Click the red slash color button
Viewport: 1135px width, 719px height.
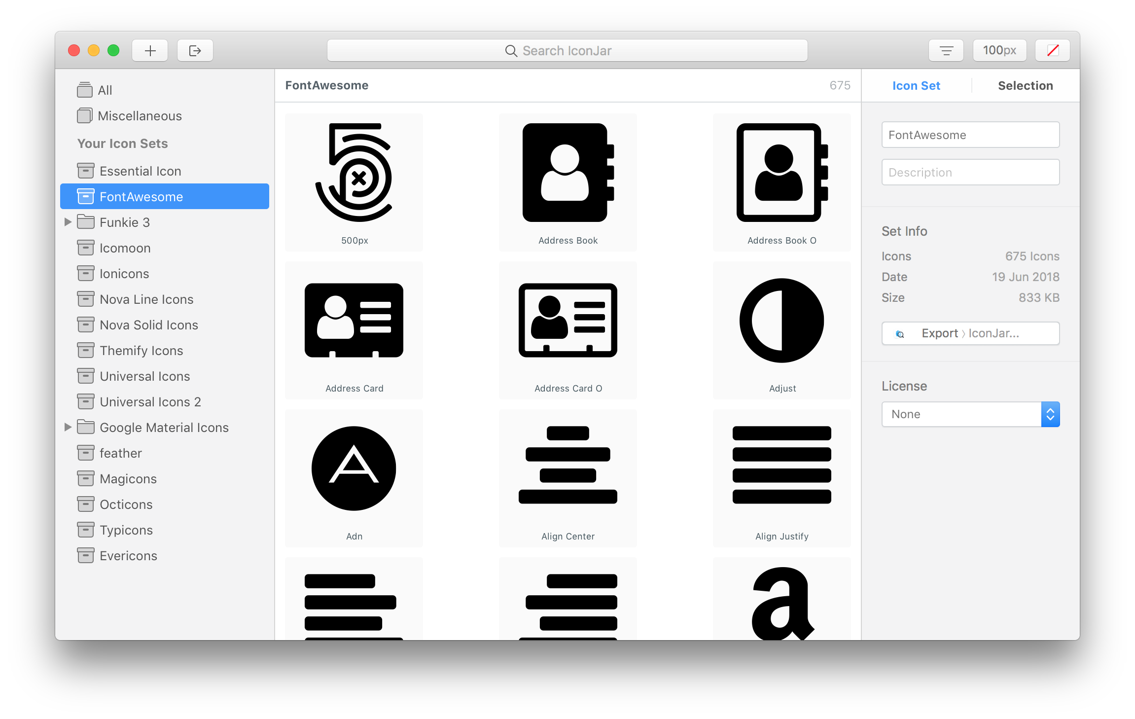[1053, 50]
